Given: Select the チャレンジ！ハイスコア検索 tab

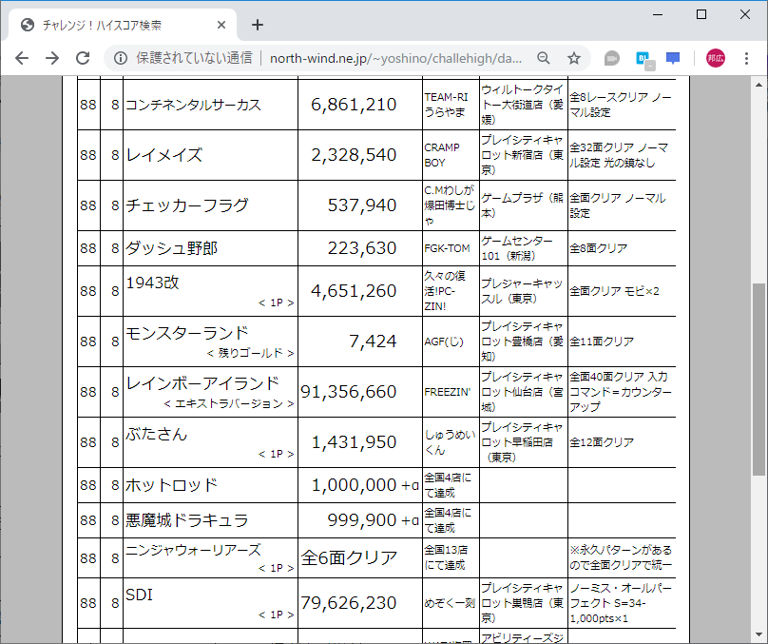Looking at the screenshot, I should [114, 25].
